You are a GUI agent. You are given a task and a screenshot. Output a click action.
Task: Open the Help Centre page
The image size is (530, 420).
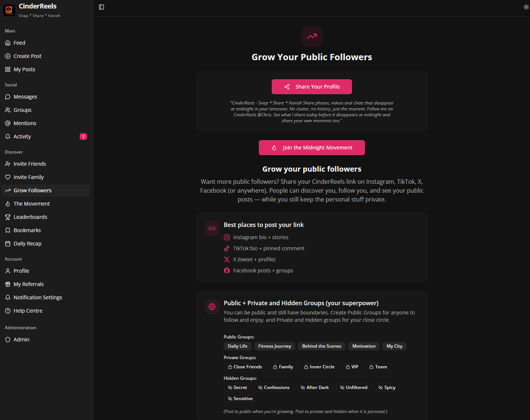46,311
